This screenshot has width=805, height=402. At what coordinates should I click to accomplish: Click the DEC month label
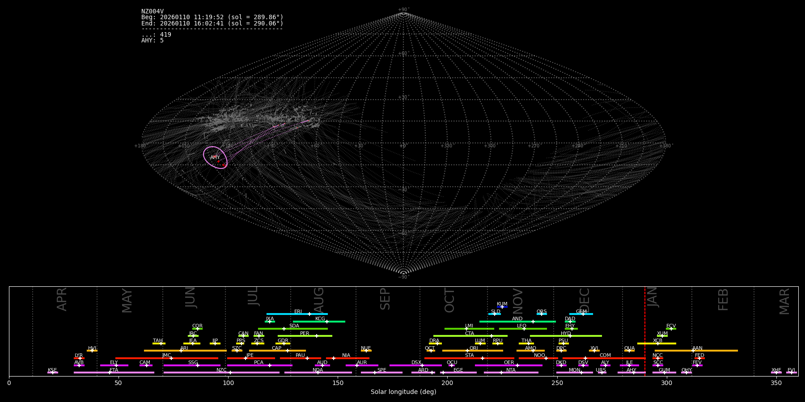[585, 300]
